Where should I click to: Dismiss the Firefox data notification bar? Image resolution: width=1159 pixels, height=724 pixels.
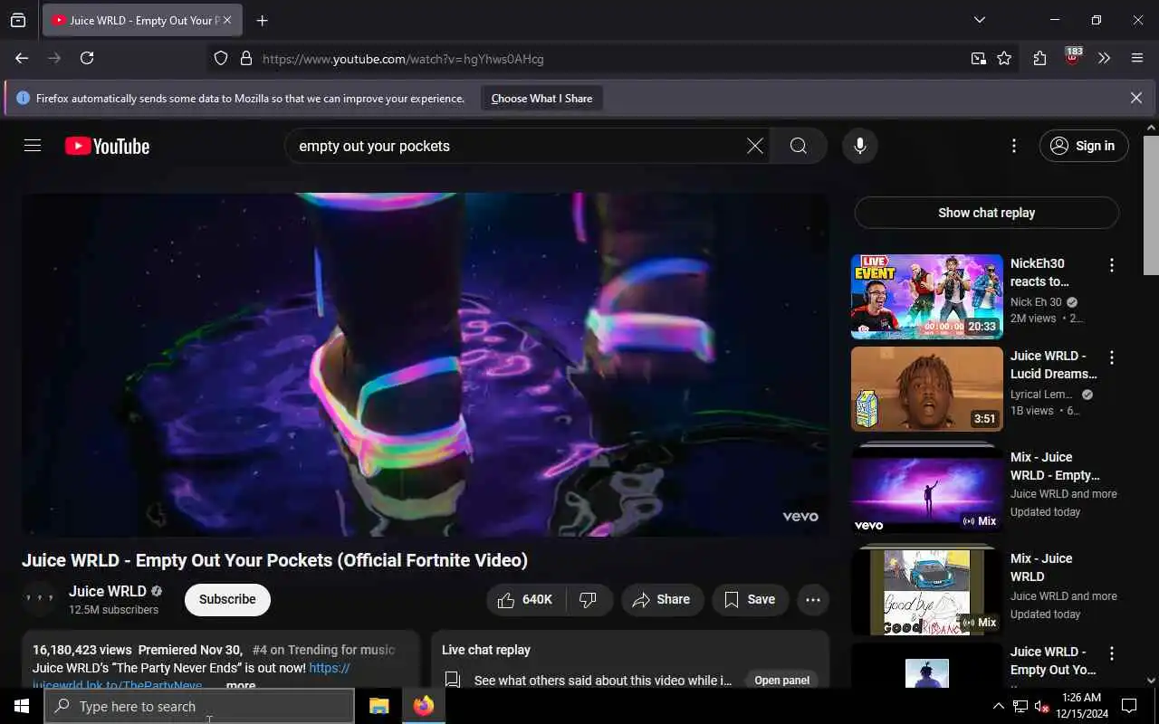pyautogui.click(x=1135, y=98)
